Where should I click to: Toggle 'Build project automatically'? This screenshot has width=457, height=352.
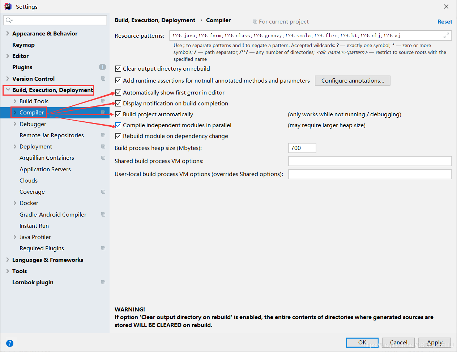(x=118, y=114)
